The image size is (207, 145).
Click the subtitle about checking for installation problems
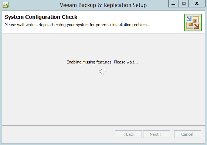tap(77, 25)
